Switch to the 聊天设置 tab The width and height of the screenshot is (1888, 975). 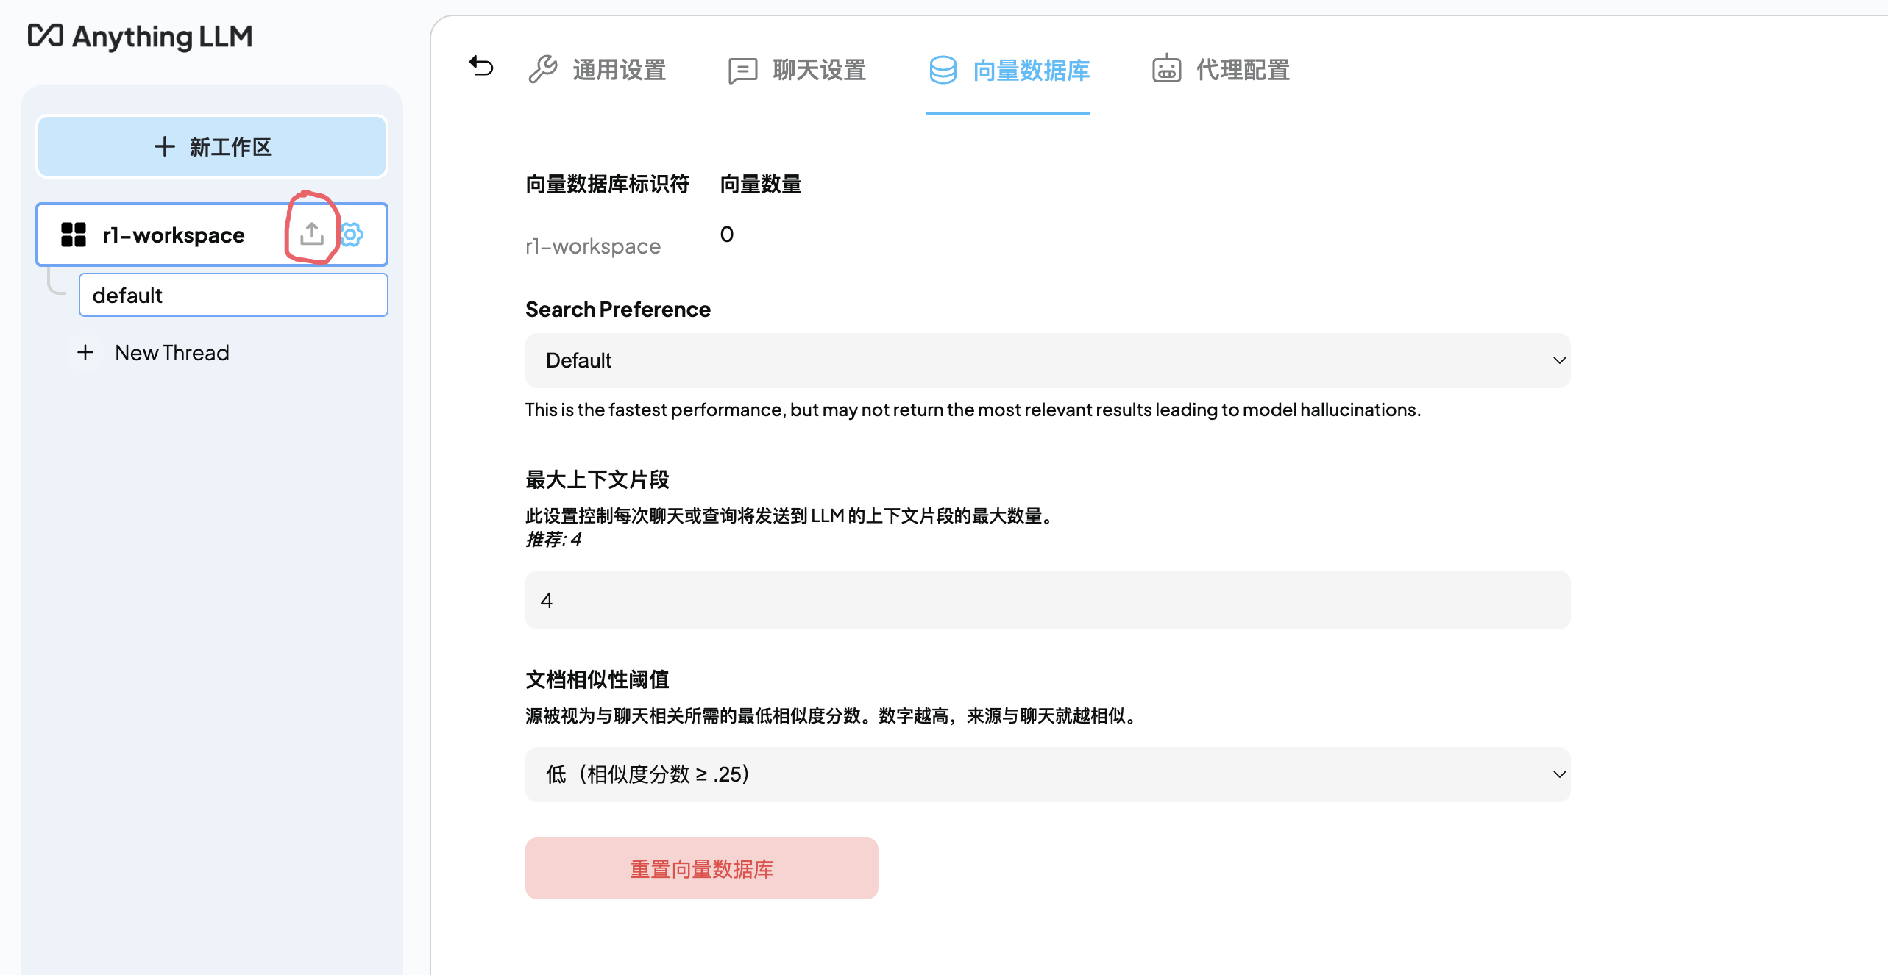[819, 70]
